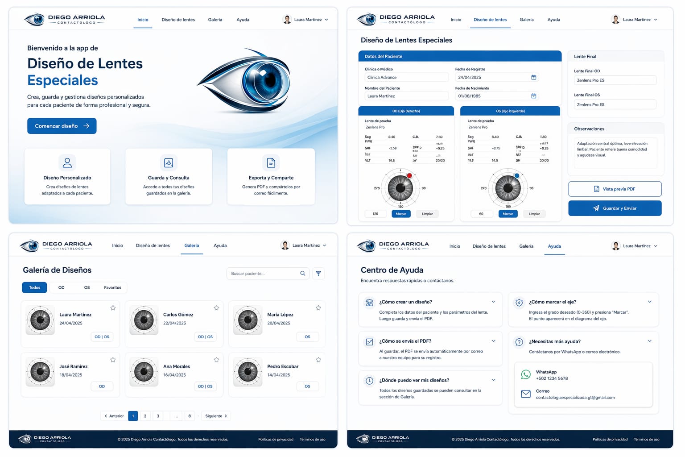Click the ¿Cómo marcar el eje? icon
This screenshot has width=685, height=457.
(x=519, y=303)
